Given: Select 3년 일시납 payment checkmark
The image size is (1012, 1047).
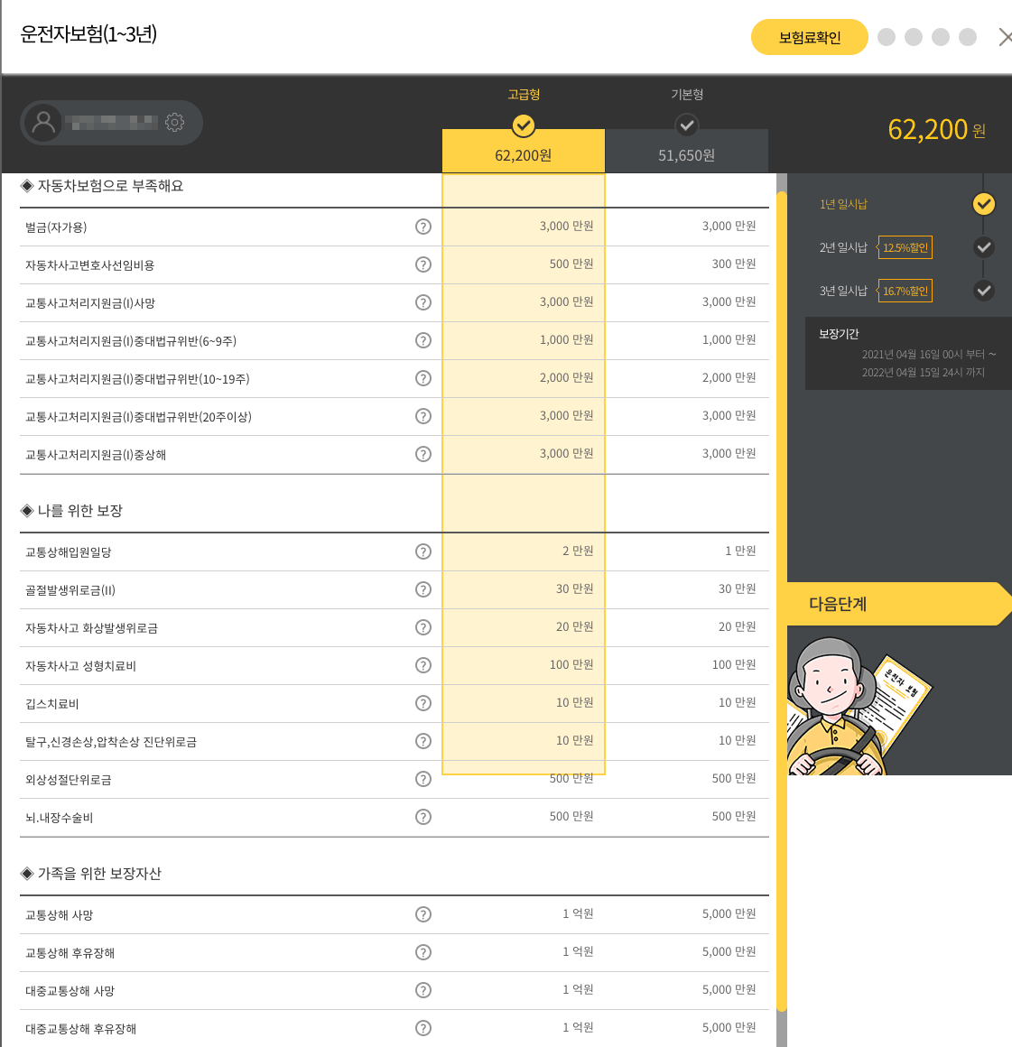Looking at the screenshot, I should click(x=983, y=291).
